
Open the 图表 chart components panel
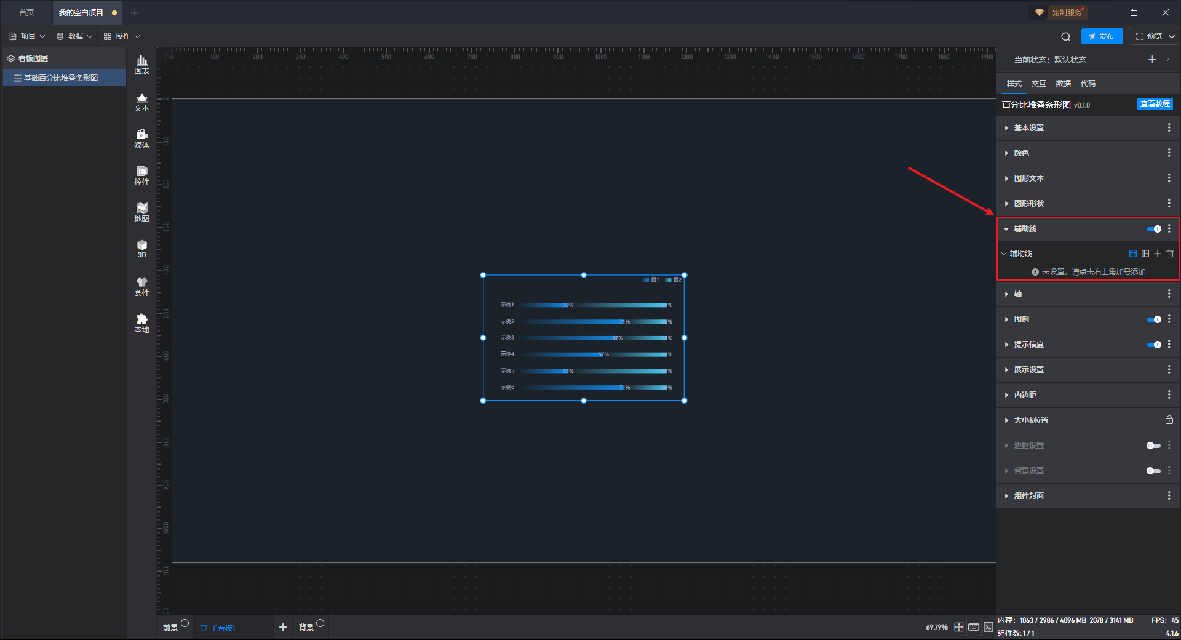click(x=141, y=65)
